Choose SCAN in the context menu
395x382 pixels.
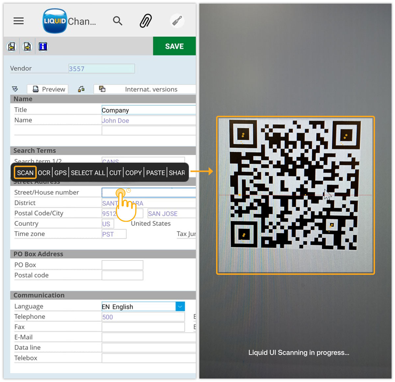25,173
